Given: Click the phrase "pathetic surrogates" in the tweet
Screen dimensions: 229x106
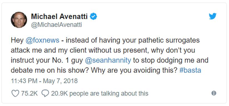Looking at the screenshot, I should (x=169, y=40).
